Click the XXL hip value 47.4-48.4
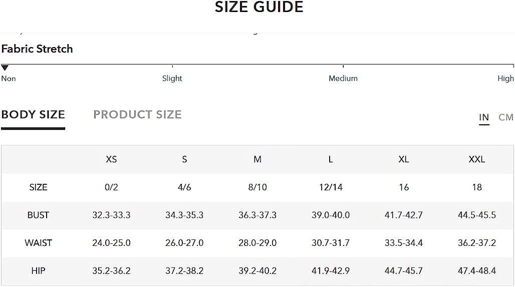The width and height of the screenshot is (515, 287). coord(477,271)
